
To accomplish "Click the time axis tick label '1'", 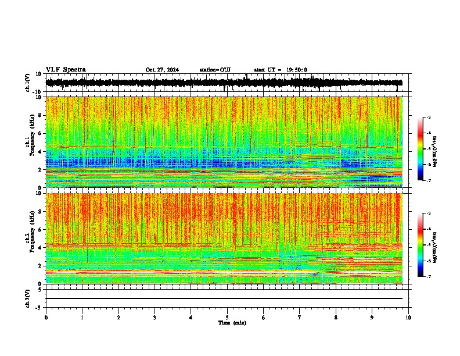I will pos(82,318).
